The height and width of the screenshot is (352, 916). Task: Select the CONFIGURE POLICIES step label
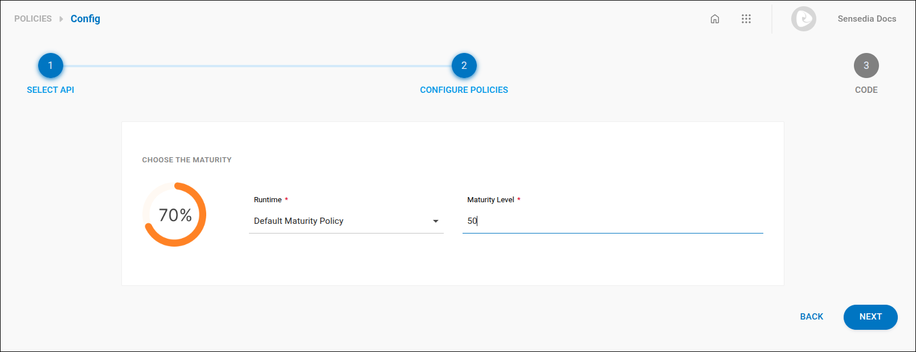[x=464, y=90]
